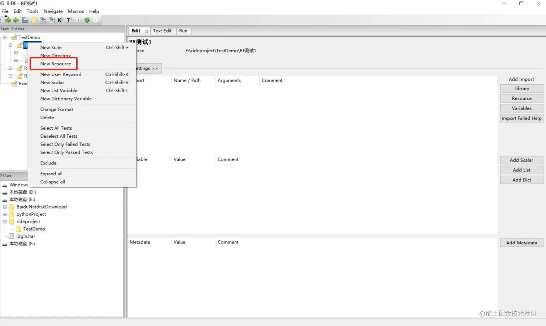Viewport: 546px width, 326px height.
Task: Click the BaiduNetdiskDownload folder icon
Action: pos(12,207)
